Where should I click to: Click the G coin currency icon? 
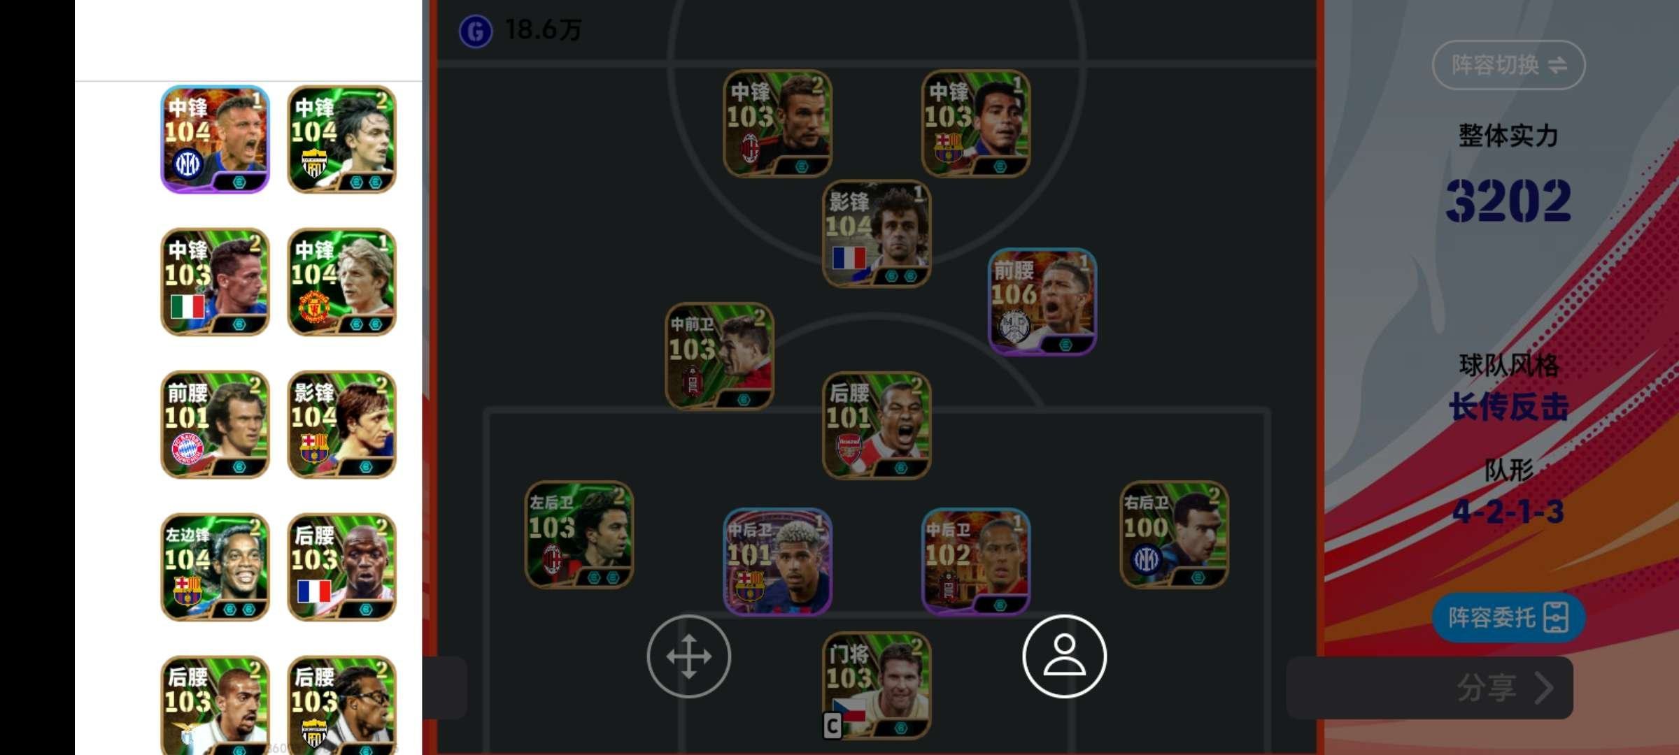point(476,31)
